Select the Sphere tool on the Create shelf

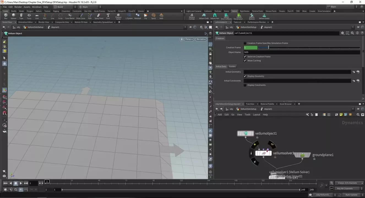point(13,16)
